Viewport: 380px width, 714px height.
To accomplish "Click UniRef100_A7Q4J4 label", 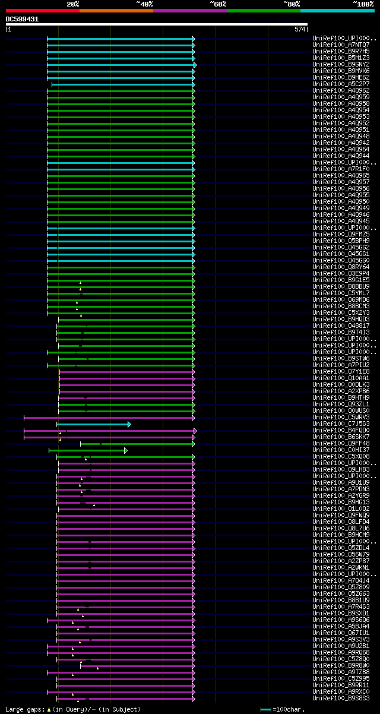I will 341,580.
